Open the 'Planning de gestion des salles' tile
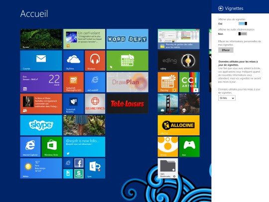This screenshot has width=269, height=202. [179, 39]
